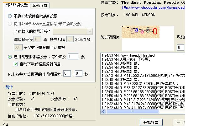The height and width of the screenshot is (126, 214).
Task: Switch to the 网络环境设置 tab
Action: point(17,5)
